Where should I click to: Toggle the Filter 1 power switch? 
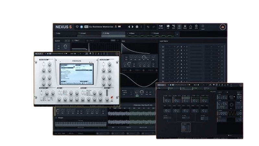click(x=73, y=41)
